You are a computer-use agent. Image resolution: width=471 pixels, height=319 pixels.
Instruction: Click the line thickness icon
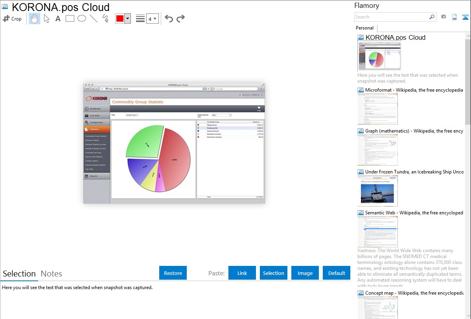(x=140, y=18)
